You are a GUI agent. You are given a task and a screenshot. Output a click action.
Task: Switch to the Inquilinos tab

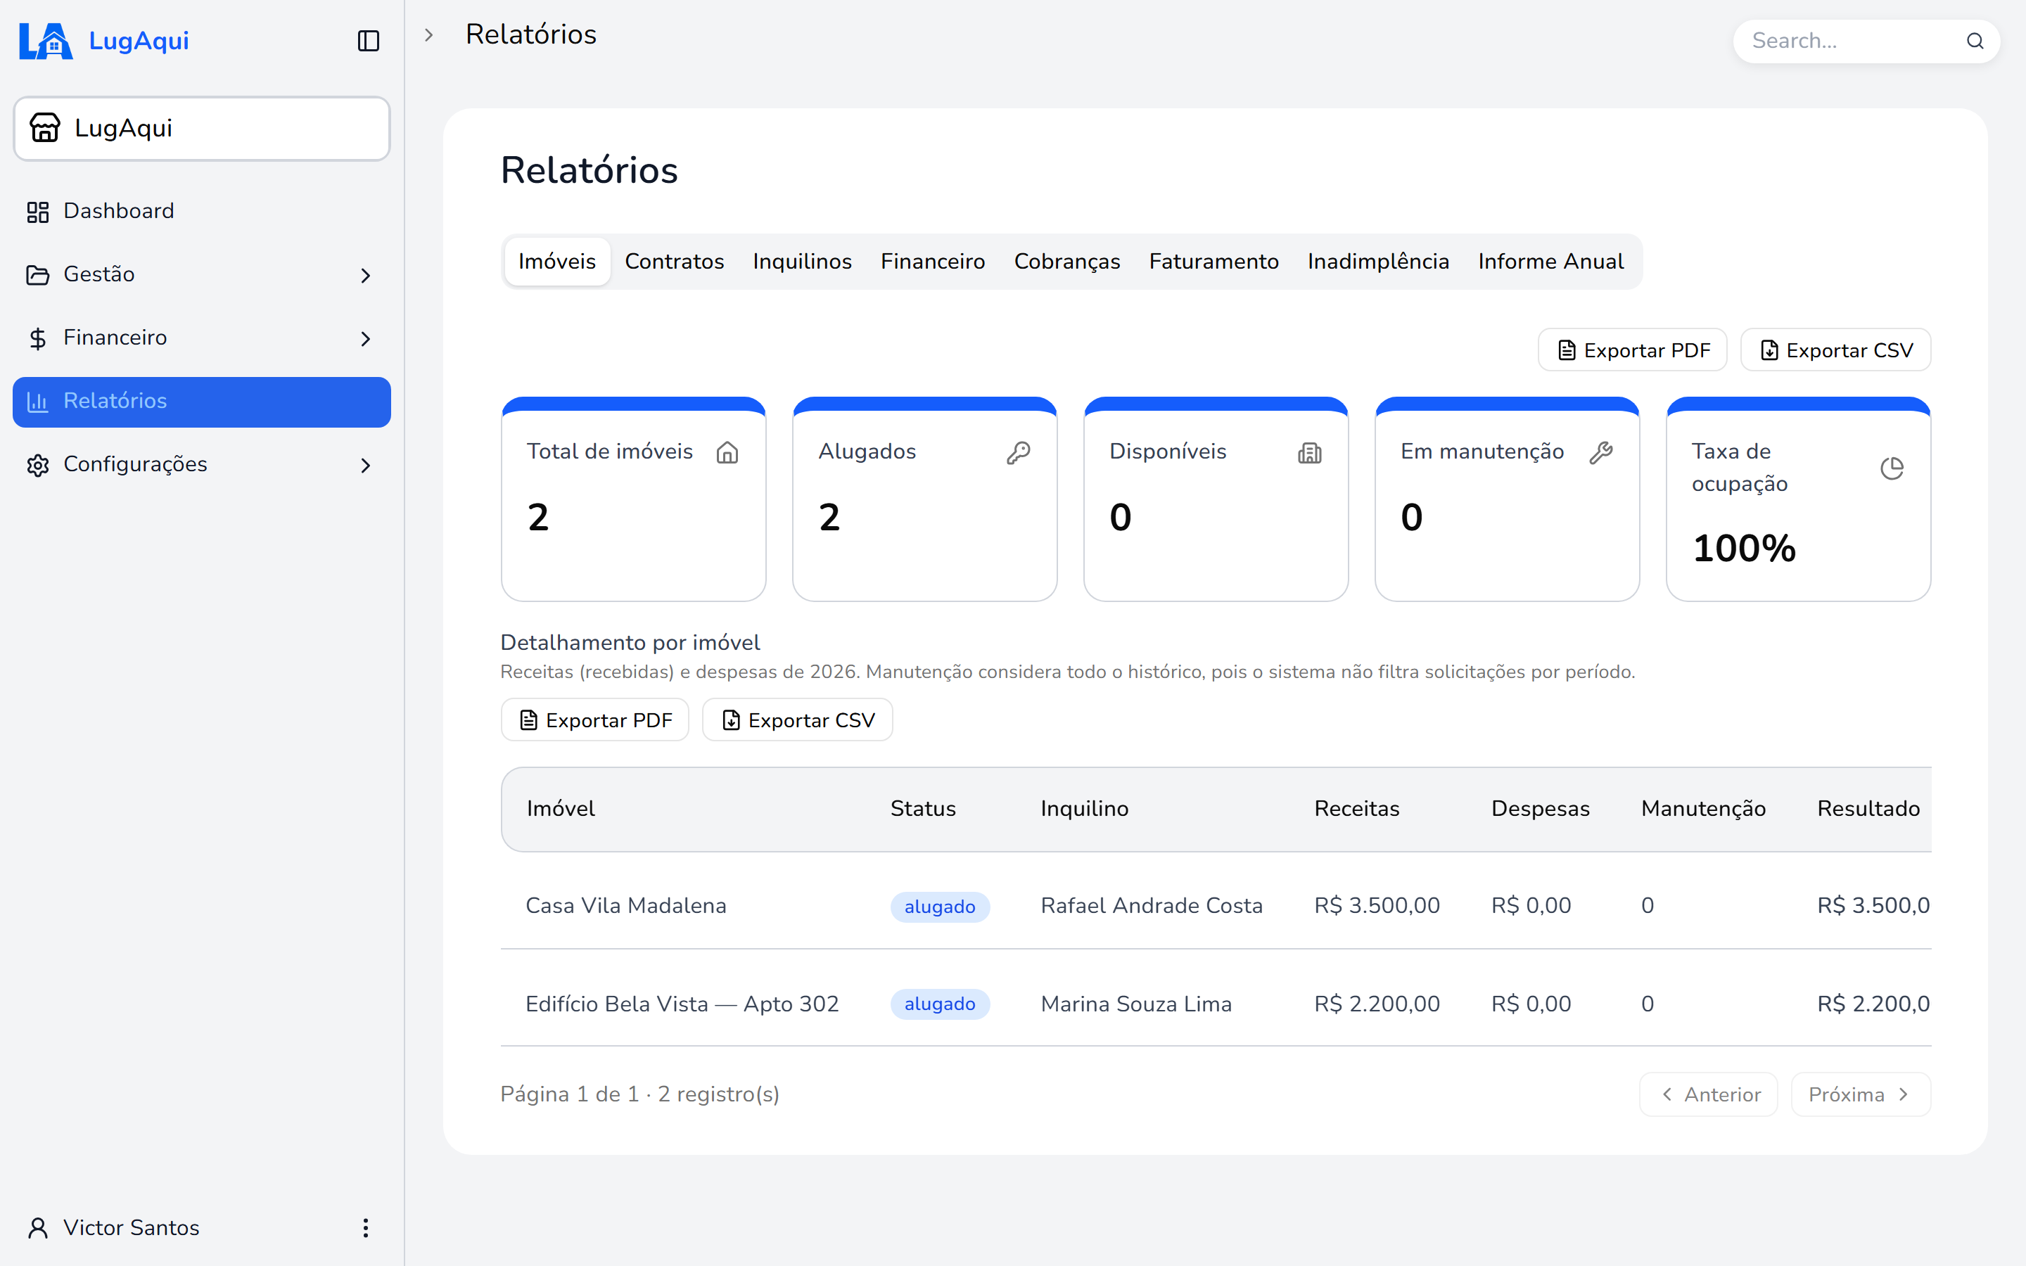point(802,261)
